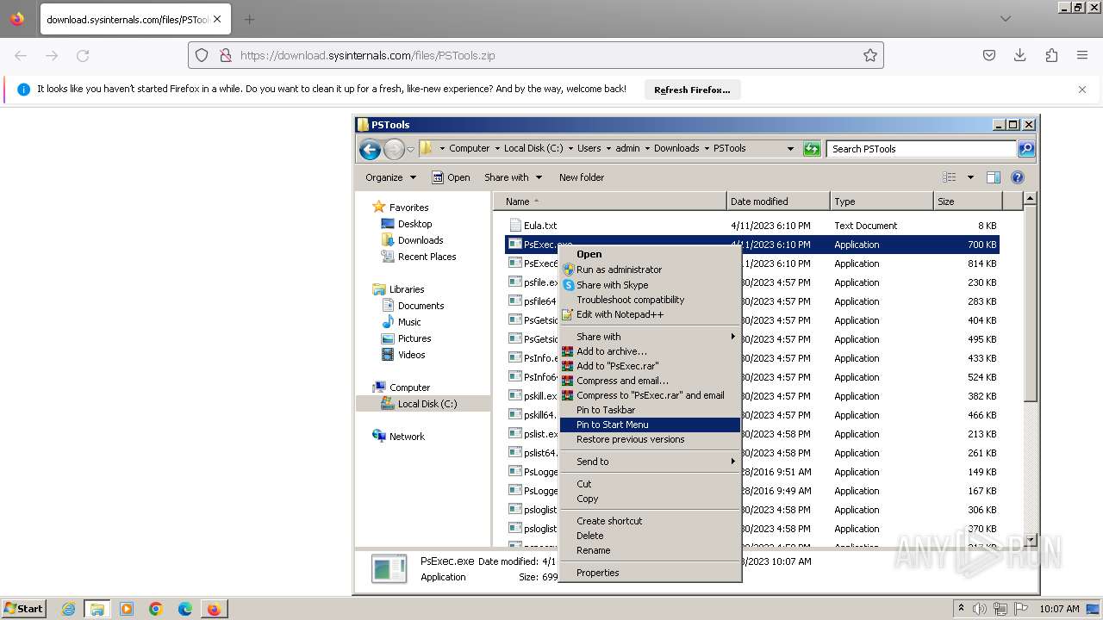1103x620 pixels.
Task: Choose Edit with Notepad++
Action: coord(650,314)
